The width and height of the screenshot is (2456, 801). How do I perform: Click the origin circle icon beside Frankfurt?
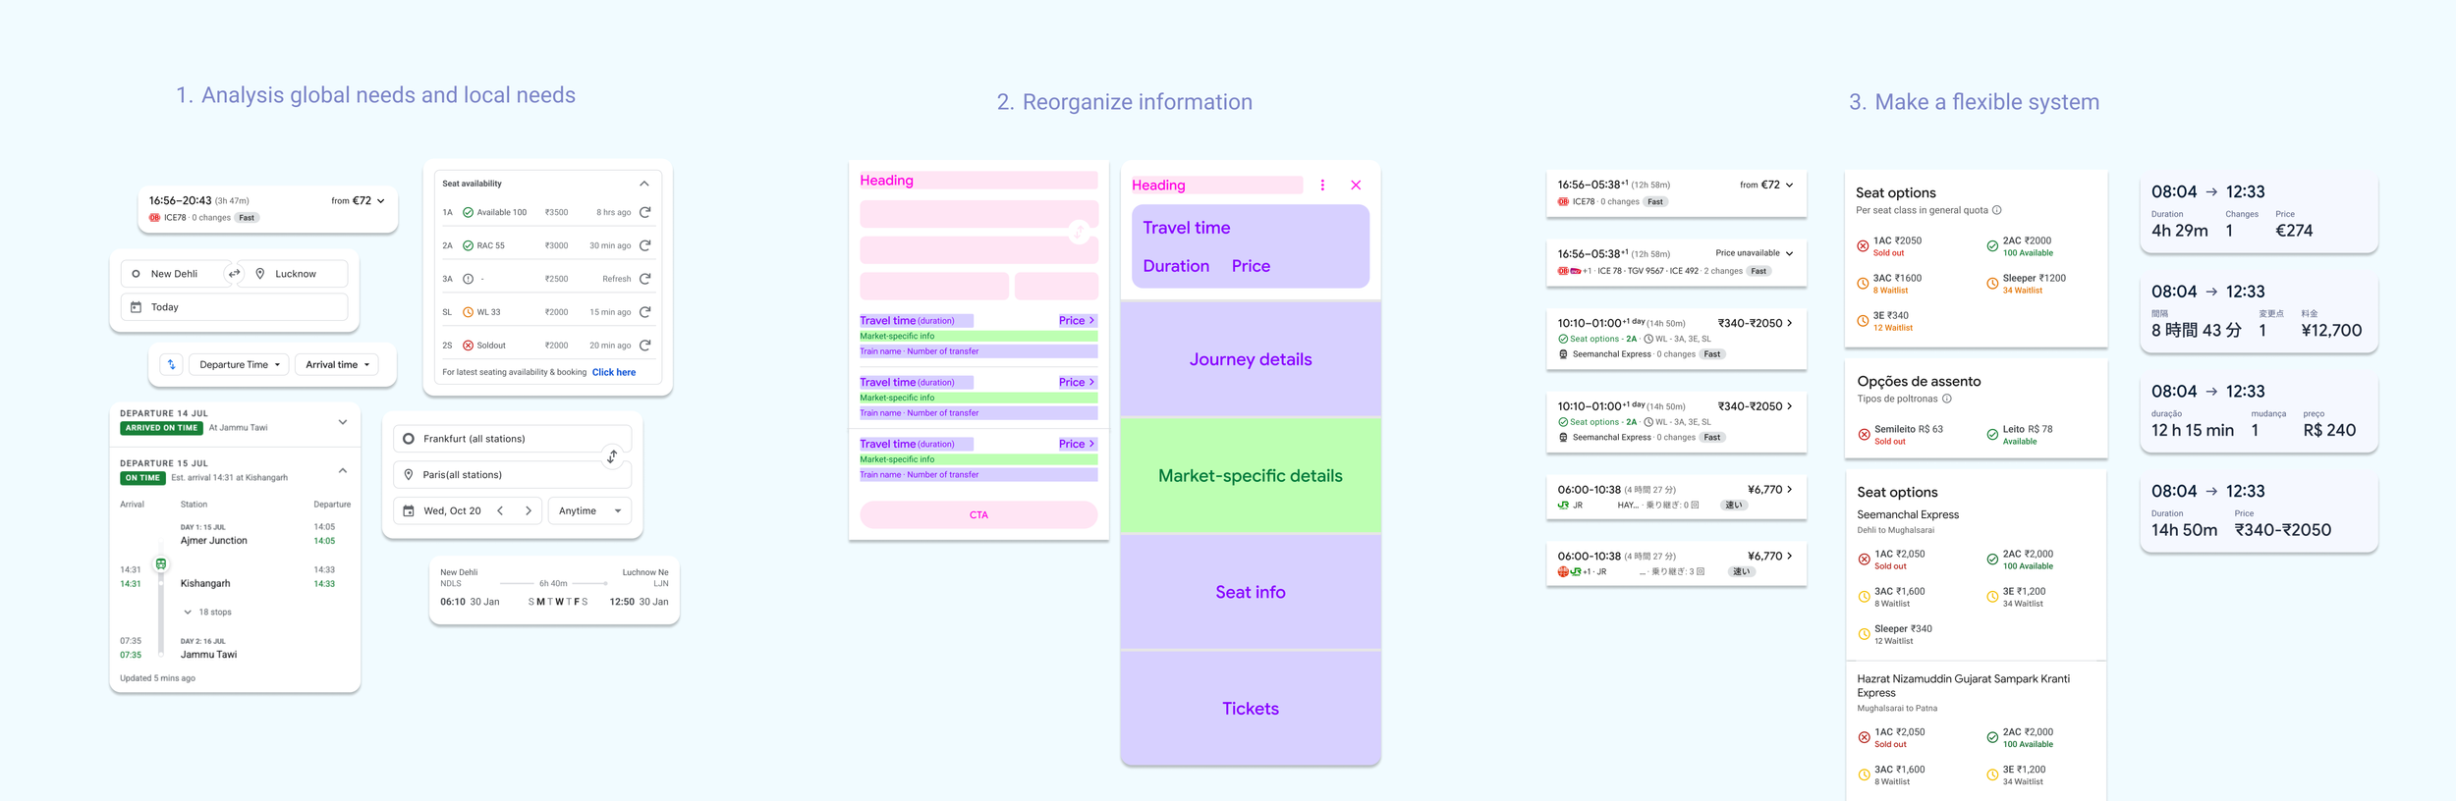[x=409, y=439]
